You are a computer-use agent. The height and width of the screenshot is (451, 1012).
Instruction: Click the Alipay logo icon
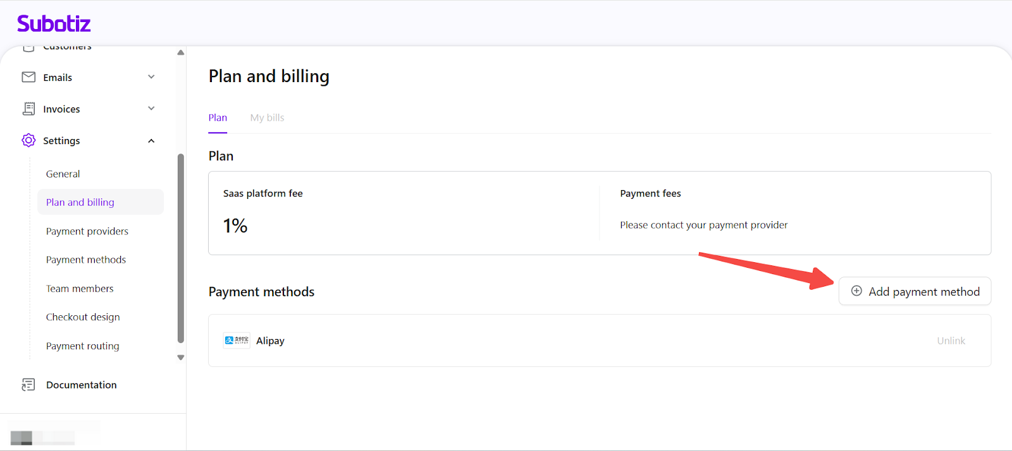click(237, 340)
